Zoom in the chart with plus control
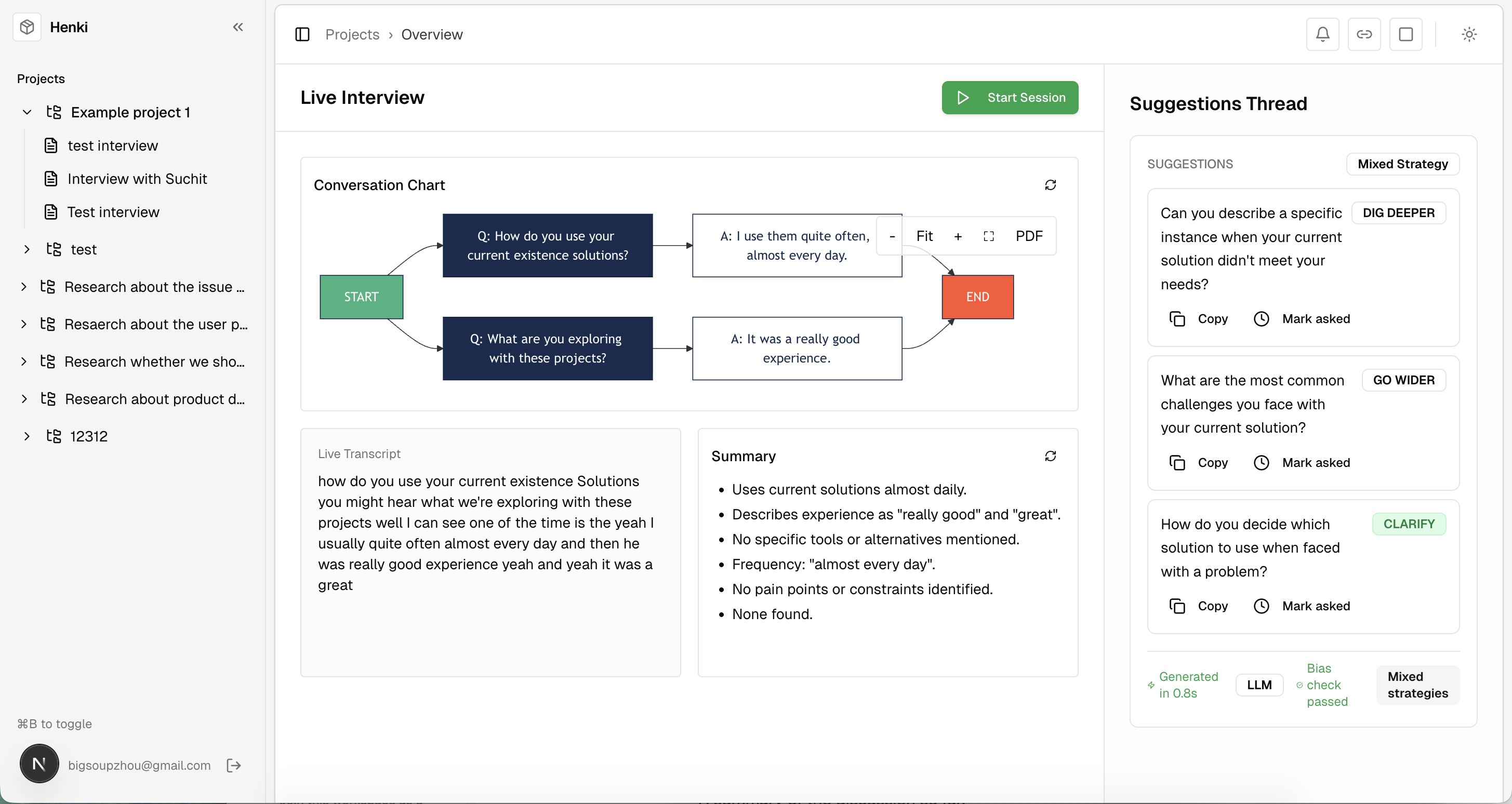 pos(958,236)
